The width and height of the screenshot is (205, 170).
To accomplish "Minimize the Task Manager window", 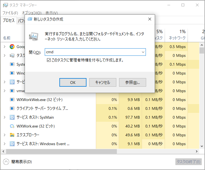I will pos(169,5).
